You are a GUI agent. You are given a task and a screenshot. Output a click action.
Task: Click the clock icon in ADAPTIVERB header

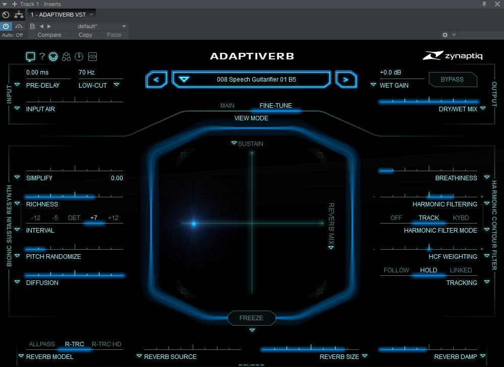(79, 57)
